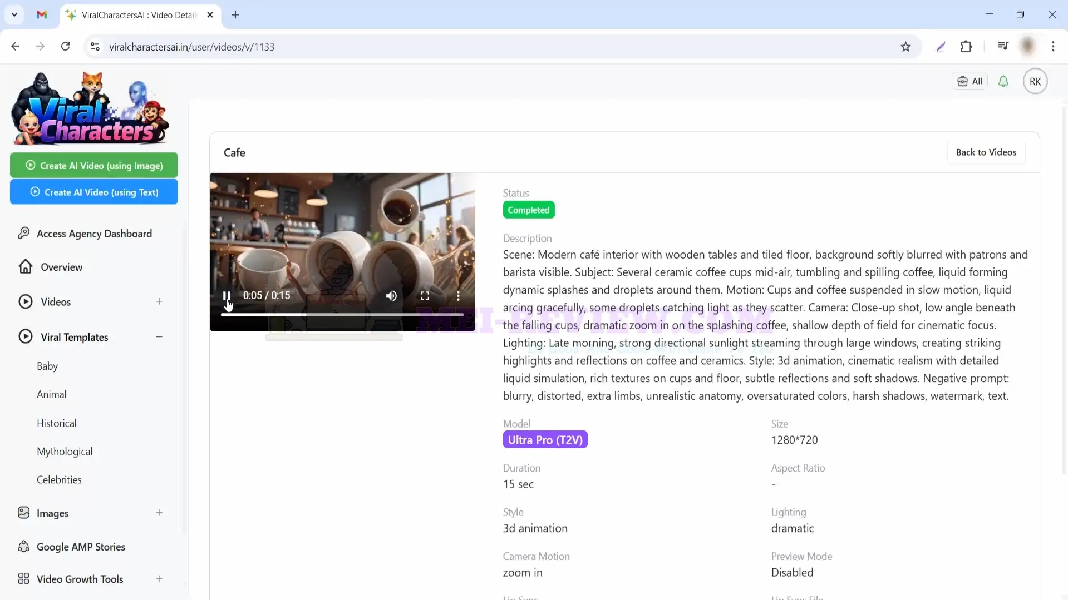Switch to the Gmail tab
Screen dimensions: 1068x600
coord(42,15)
